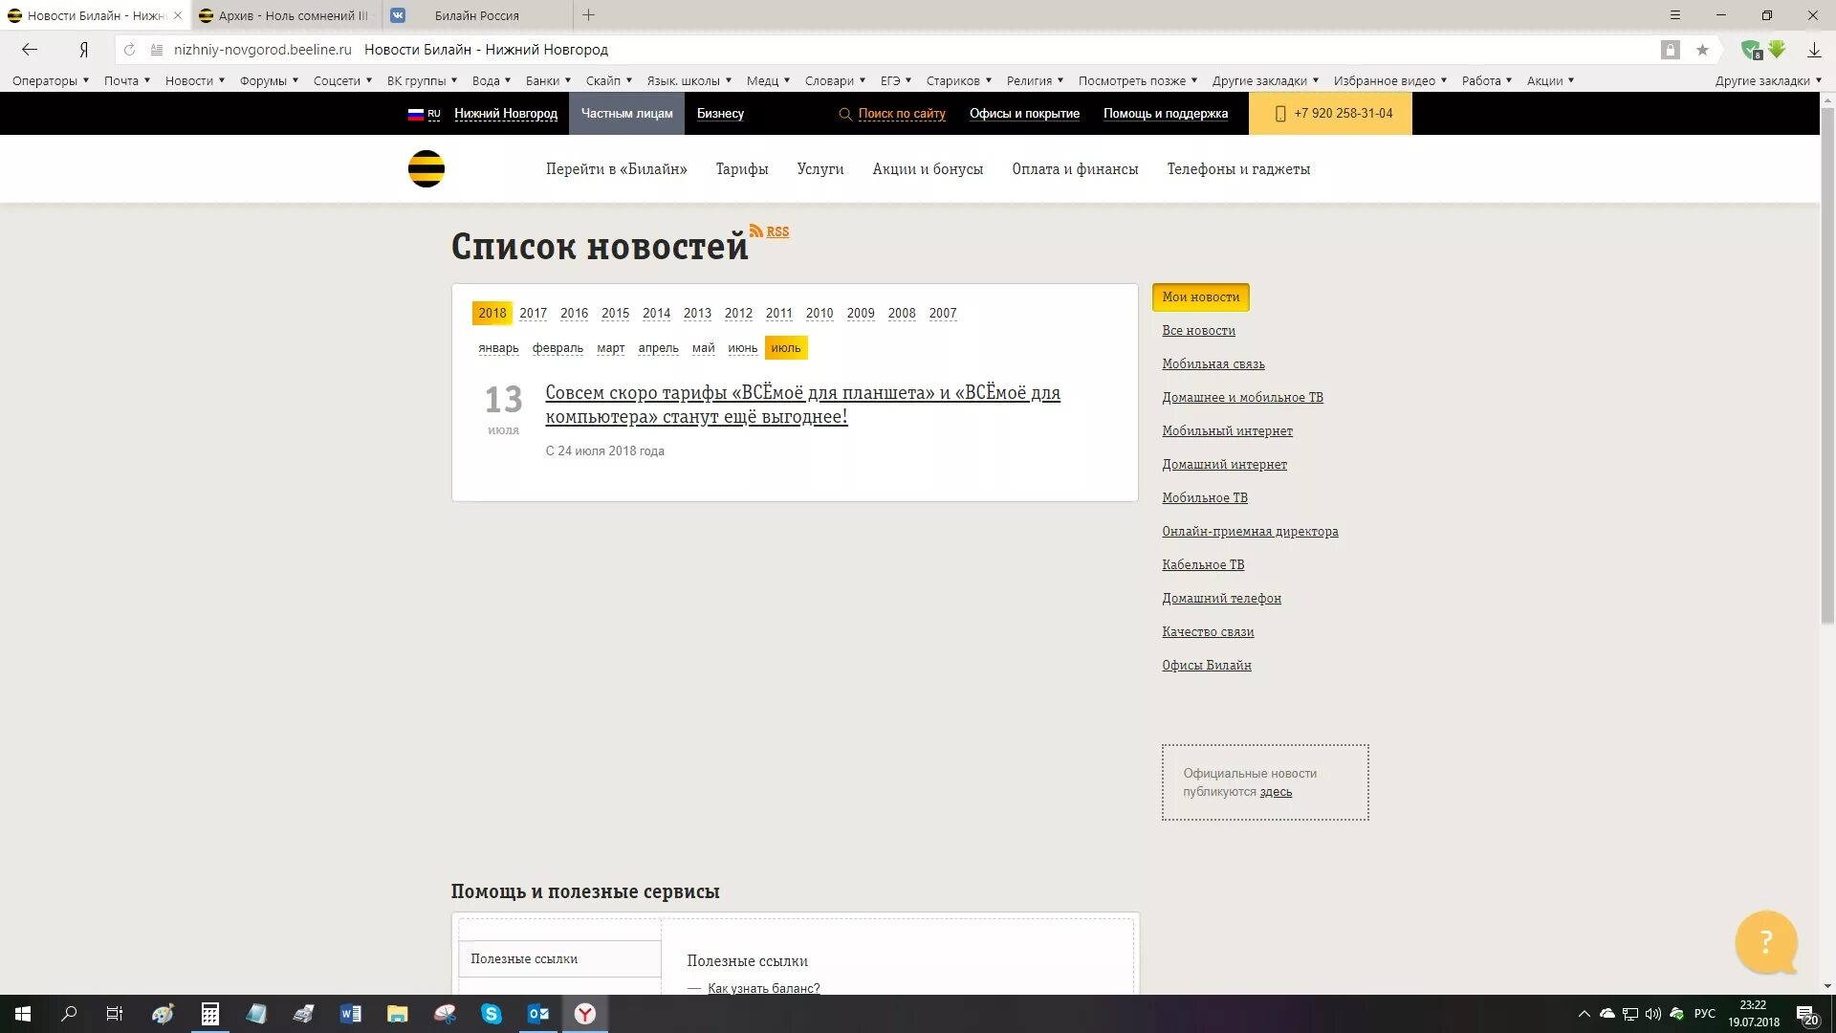1836x1033 pixels.
Task: Open Качество связи news category
Action: click(x=1208, y=632)
